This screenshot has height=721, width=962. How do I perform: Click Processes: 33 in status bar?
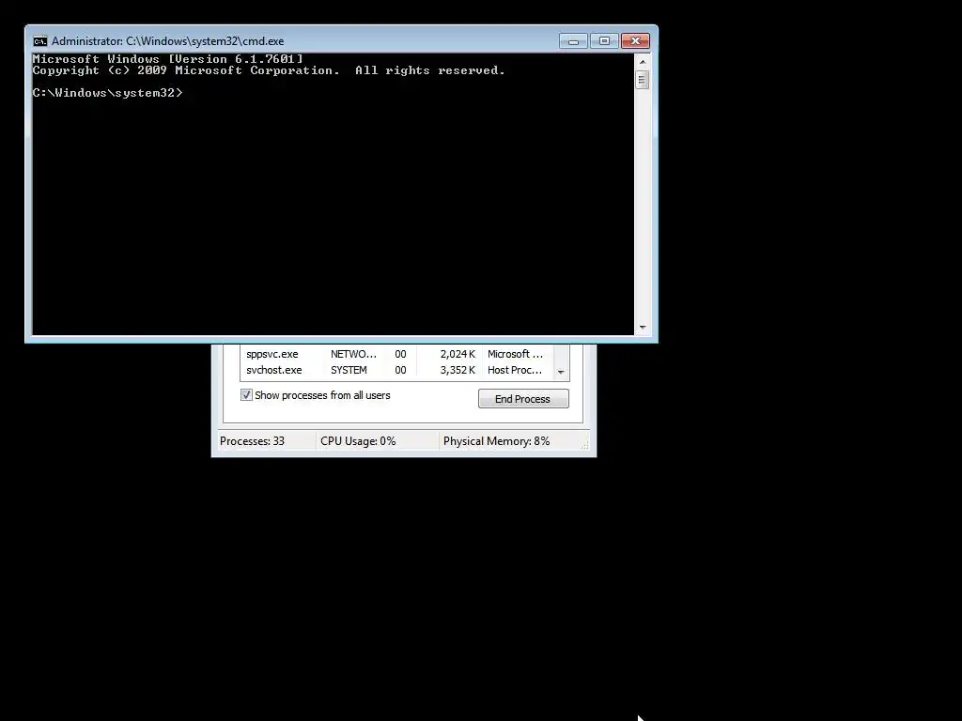point(252,441)
